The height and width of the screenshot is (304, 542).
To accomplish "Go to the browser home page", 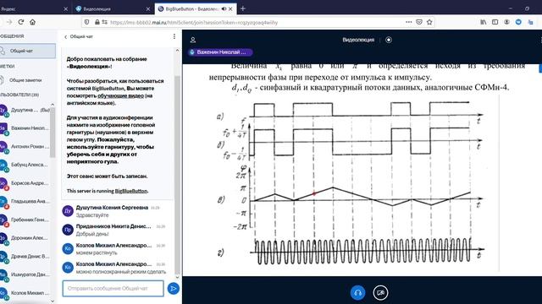I will click(x=32, y=22).
